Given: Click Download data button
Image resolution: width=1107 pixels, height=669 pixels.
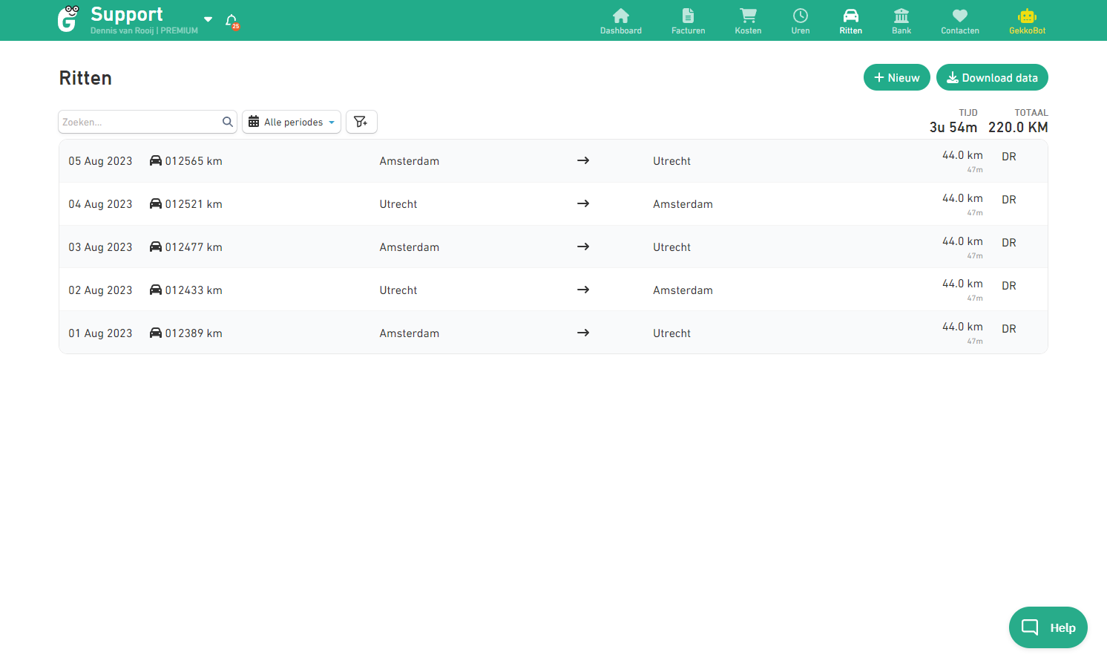Looking at the screenshot, I should (x=992, y=77).
